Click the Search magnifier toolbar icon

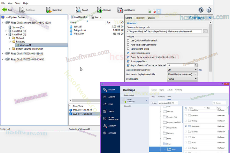(x=78, y=10)
